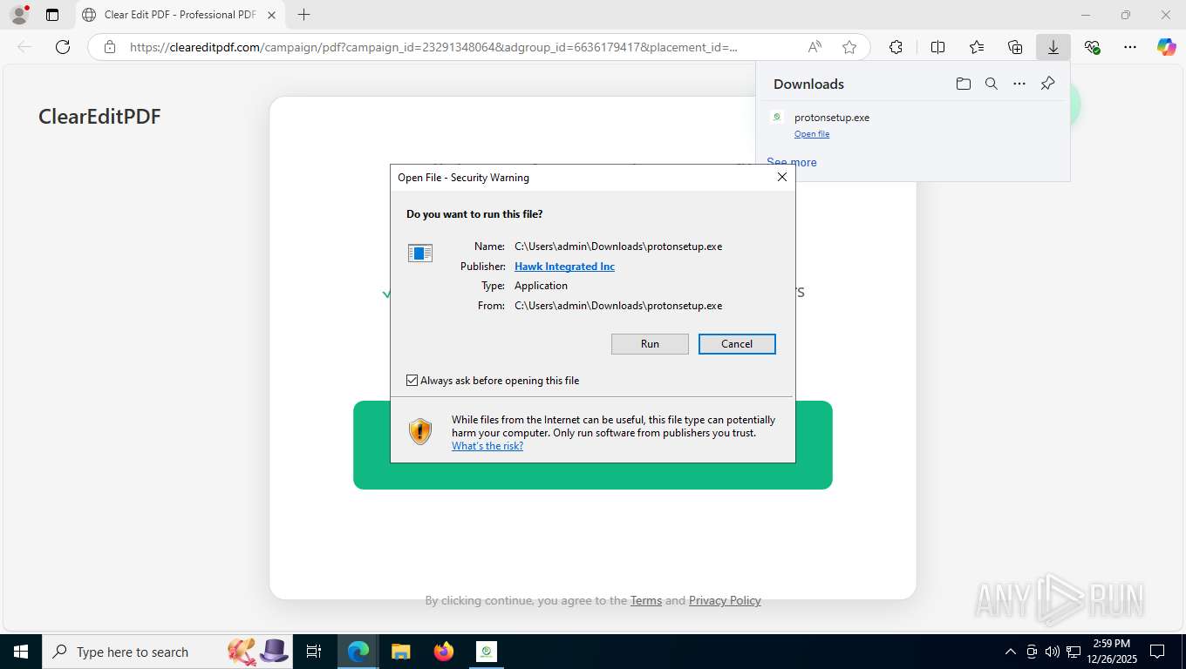This screenshot has height=669, width=1186.
Task: Open Hawk Integrated Inc publisher link
Action: pyautogui.click(x=564, y=267)
